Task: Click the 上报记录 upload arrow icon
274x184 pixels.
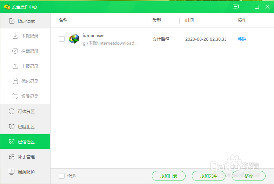Action: coord(15,66)
